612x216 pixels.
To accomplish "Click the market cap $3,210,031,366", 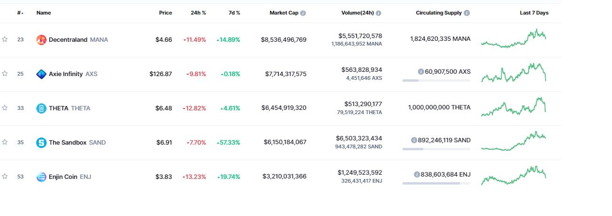I will pyautogui.click(x=285, y=177).
